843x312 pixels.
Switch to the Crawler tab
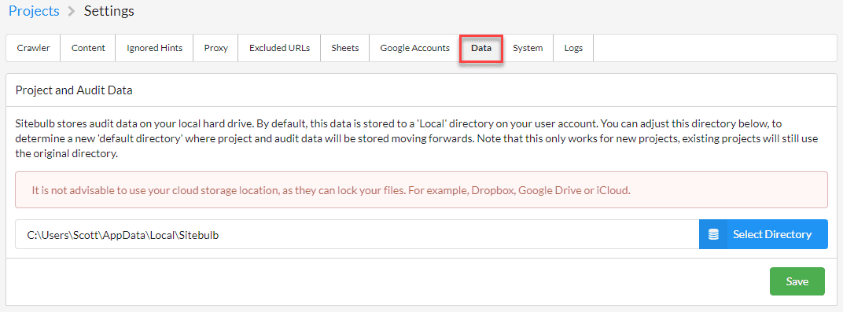point(33,48)
